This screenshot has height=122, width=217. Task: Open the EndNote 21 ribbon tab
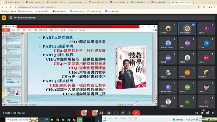(72, 30)
